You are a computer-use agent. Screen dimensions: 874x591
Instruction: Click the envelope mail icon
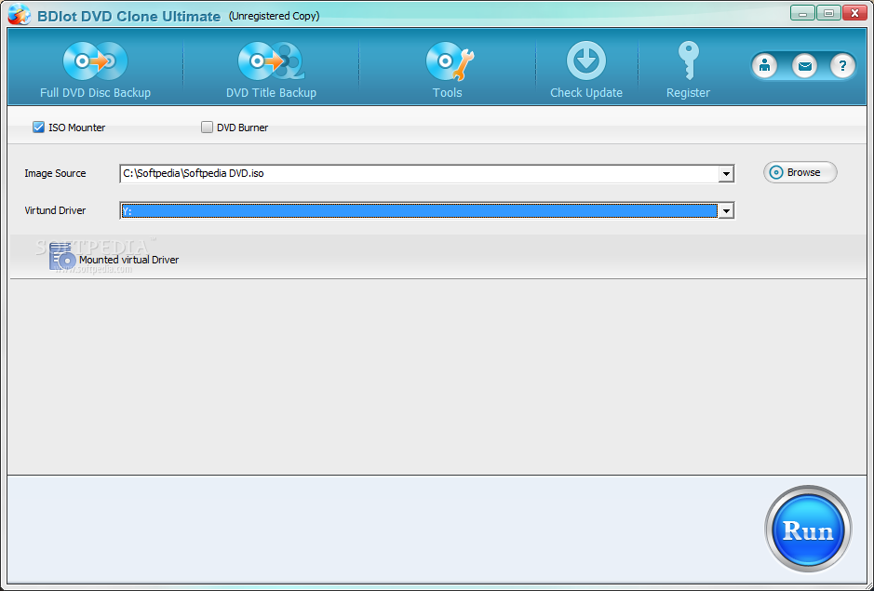(x=804, y=66)
